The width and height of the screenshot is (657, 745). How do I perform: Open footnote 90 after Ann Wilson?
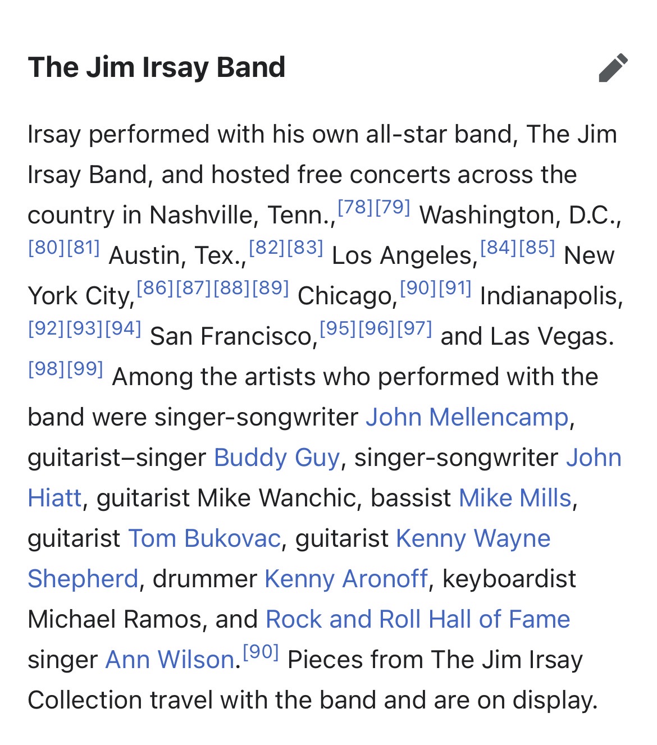261,652
